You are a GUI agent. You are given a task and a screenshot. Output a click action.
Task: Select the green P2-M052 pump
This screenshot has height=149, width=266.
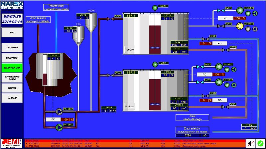[60, 126]
